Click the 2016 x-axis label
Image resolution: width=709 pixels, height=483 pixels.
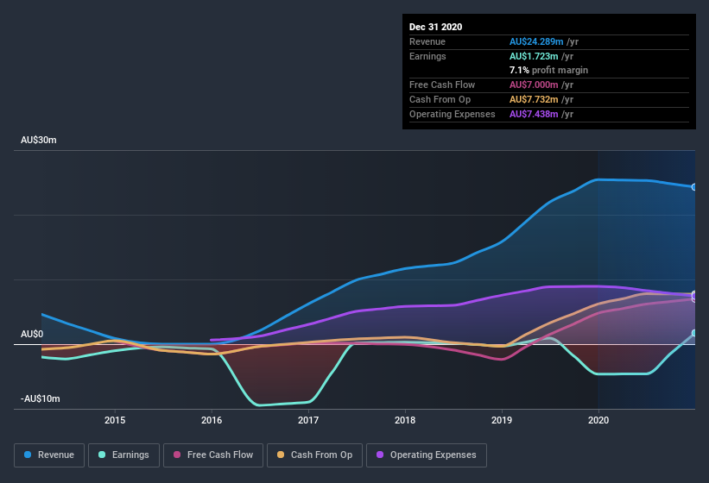pyautogui.click(x=212, y=420)
